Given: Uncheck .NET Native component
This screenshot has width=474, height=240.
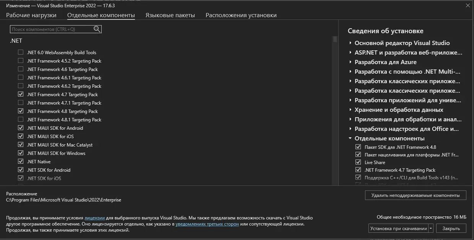Looking at the screenshot, I should tap(21, 161).
